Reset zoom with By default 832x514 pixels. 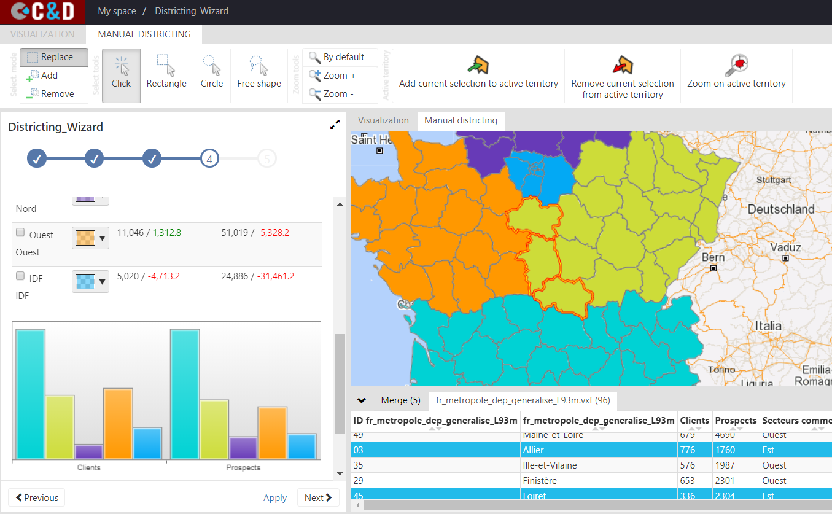coord(340,58)
